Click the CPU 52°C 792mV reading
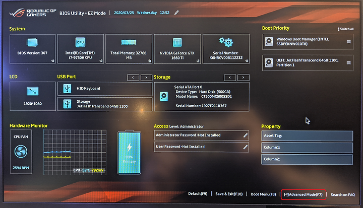 click(x=88, y=170)
